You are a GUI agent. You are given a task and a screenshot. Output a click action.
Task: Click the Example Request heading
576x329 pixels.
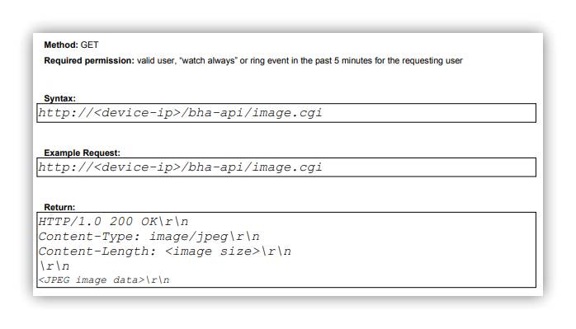82,153
